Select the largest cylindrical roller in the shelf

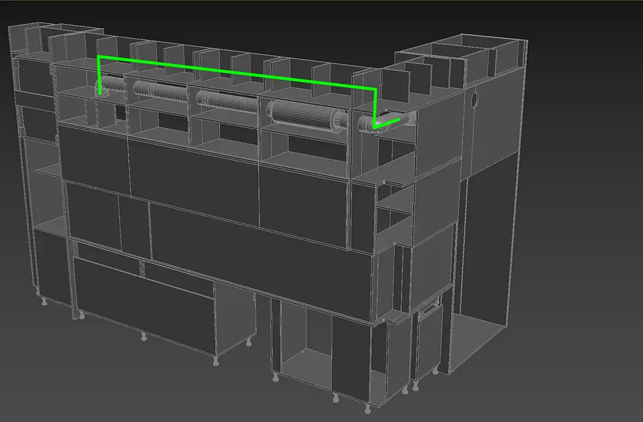[x=307, y=117]
